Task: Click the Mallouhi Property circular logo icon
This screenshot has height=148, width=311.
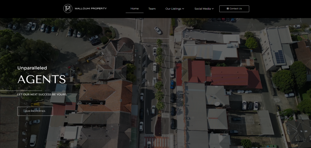Action: tap(68, 9)
